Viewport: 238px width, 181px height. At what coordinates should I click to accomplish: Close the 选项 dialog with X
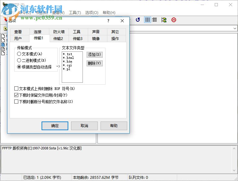point(122,21)
